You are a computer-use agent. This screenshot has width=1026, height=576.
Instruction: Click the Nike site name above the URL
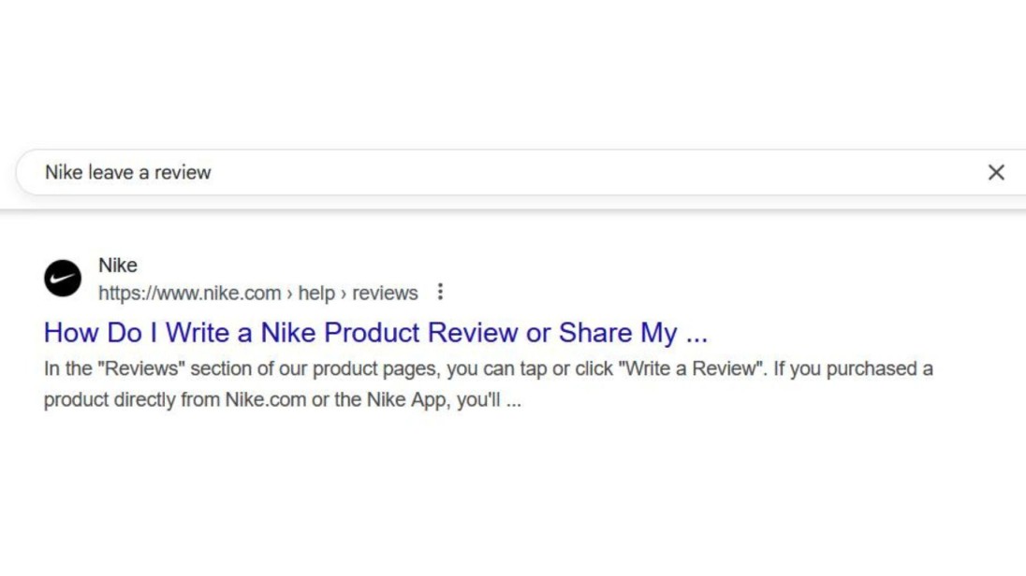coord(118,266)
